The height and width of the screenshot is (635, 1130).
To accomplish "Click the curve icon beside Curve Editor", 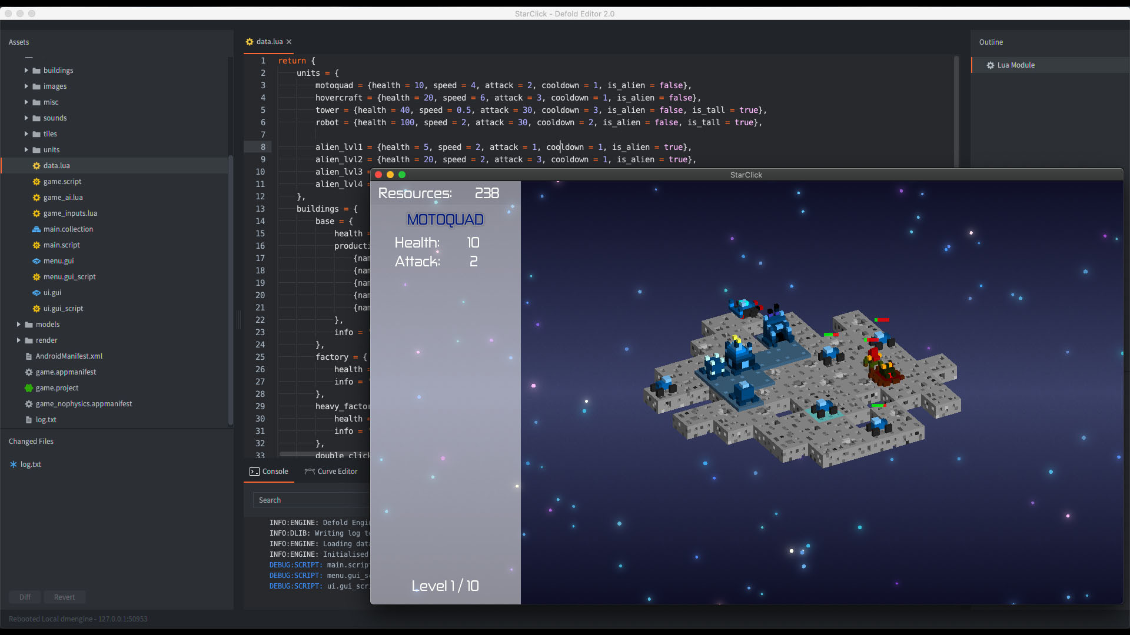I will 310,471.
